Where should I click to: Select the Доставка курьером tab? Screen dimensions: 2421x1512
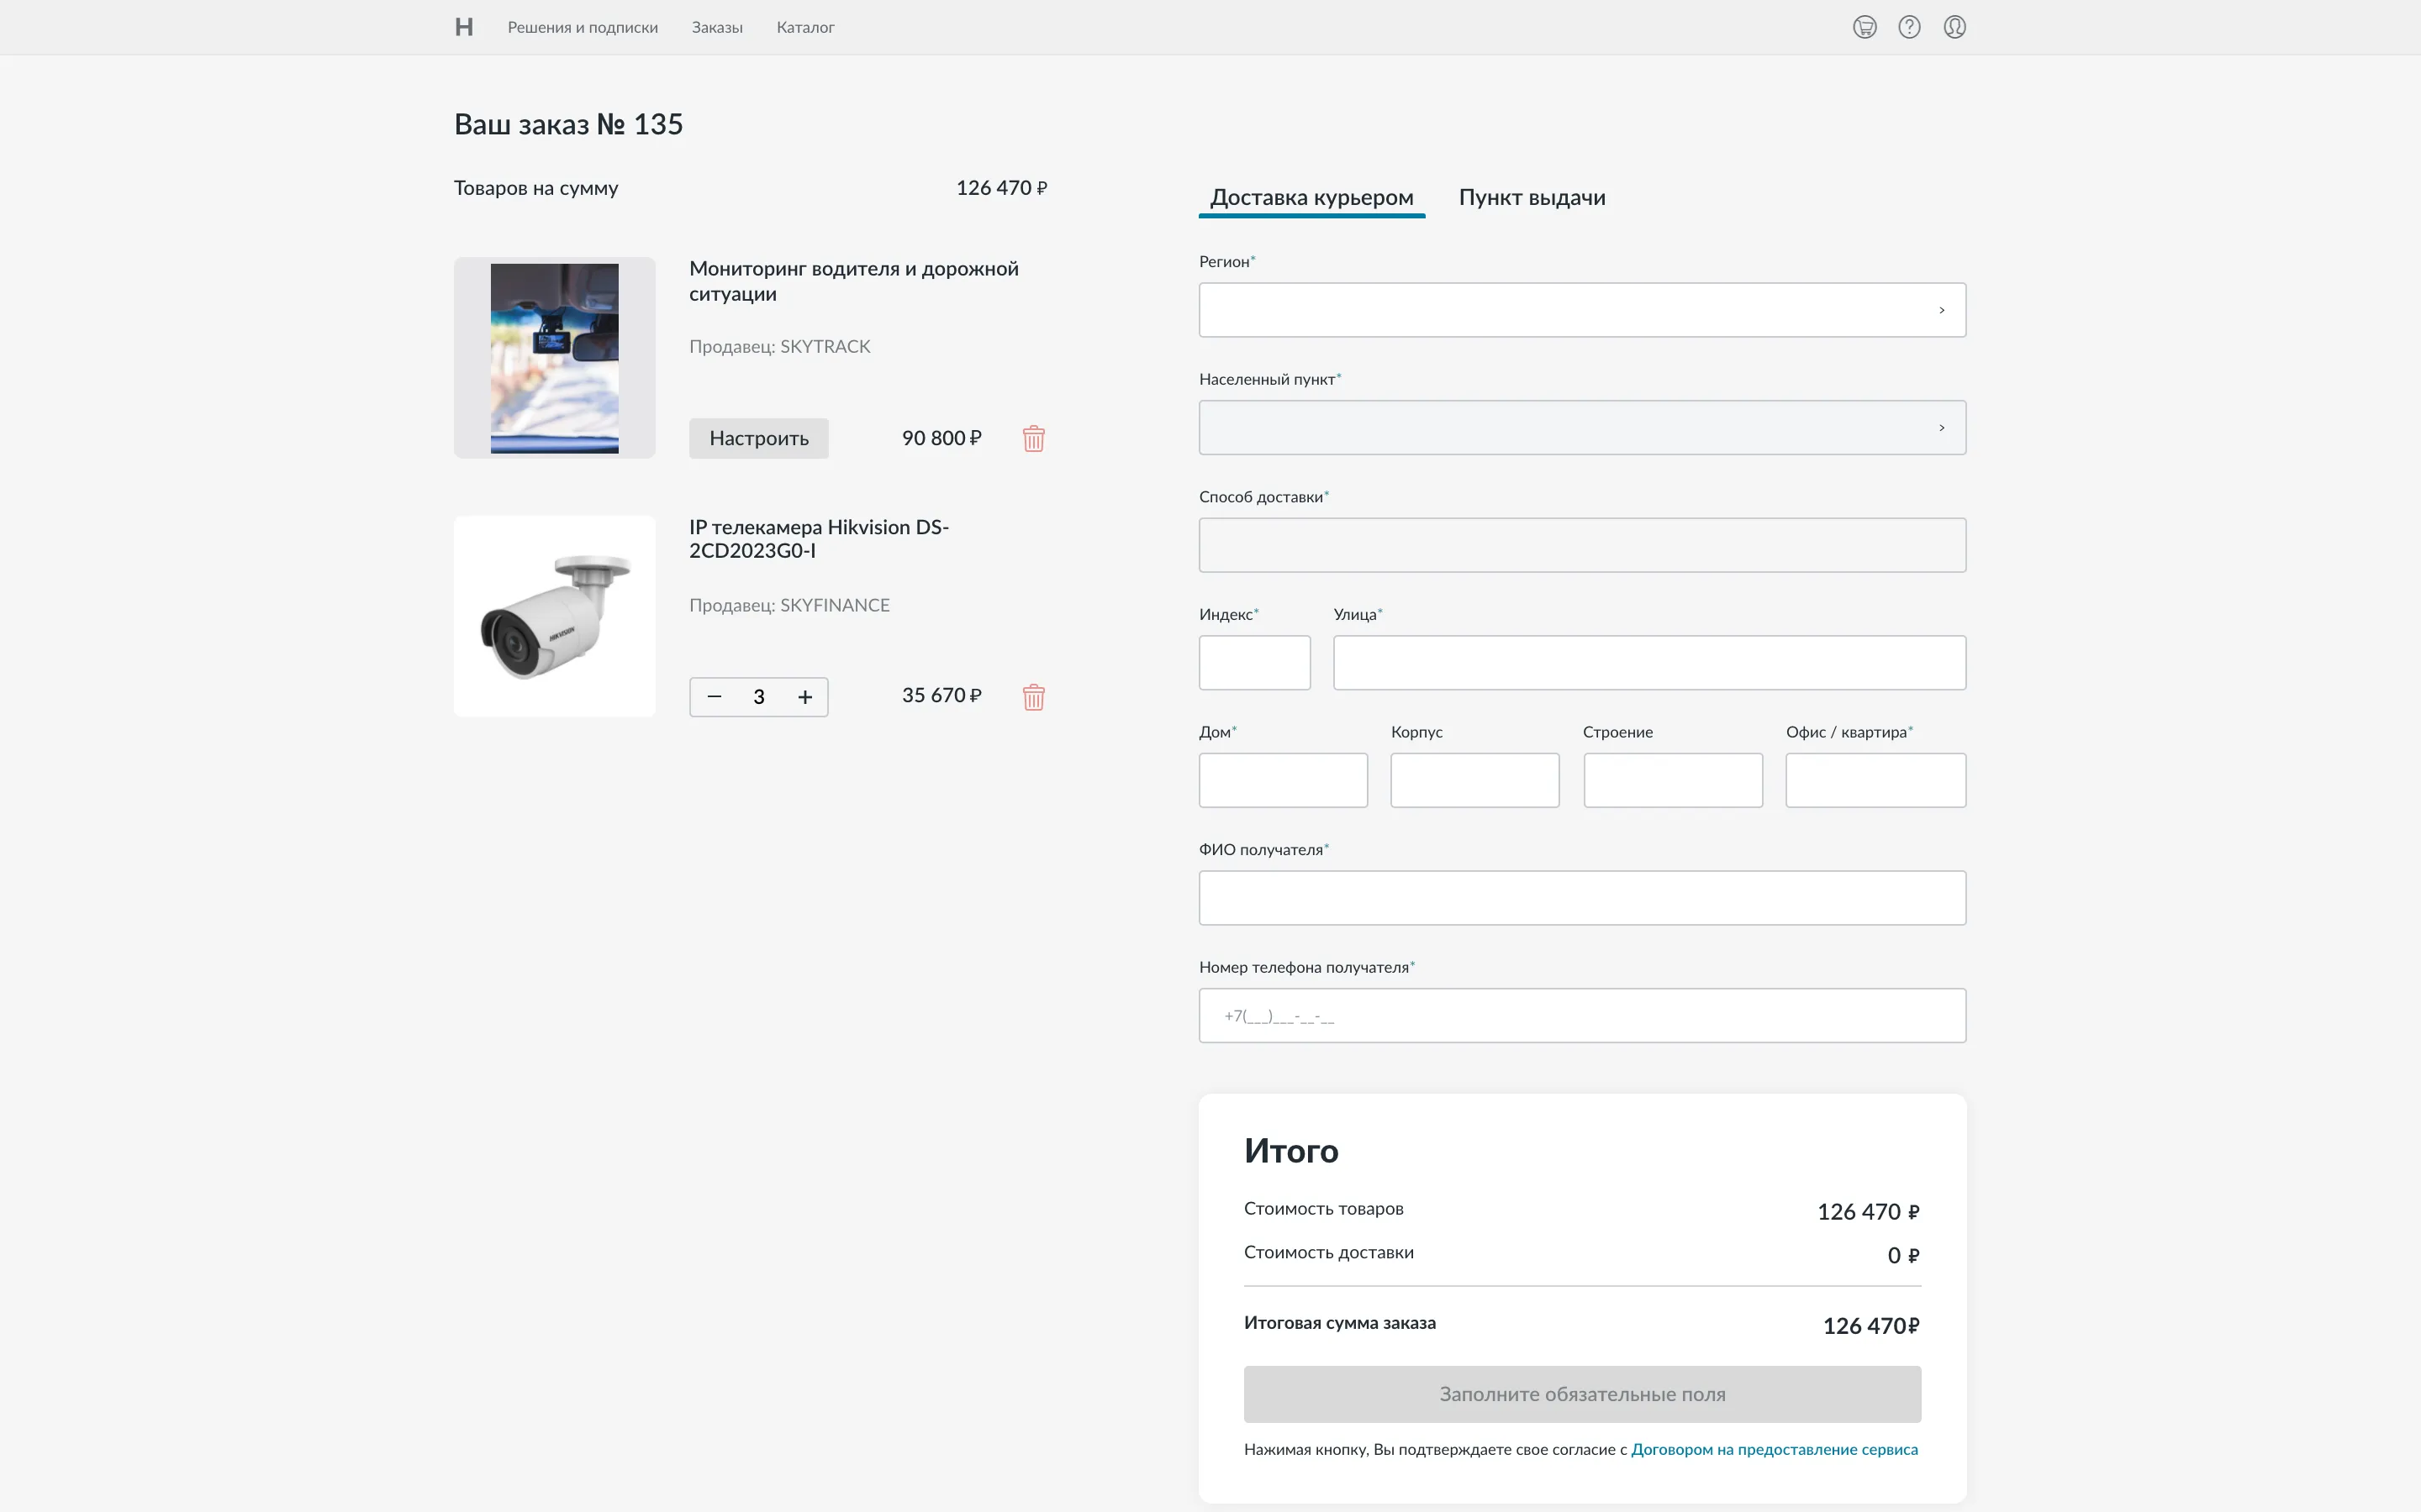coord(1311,197)
